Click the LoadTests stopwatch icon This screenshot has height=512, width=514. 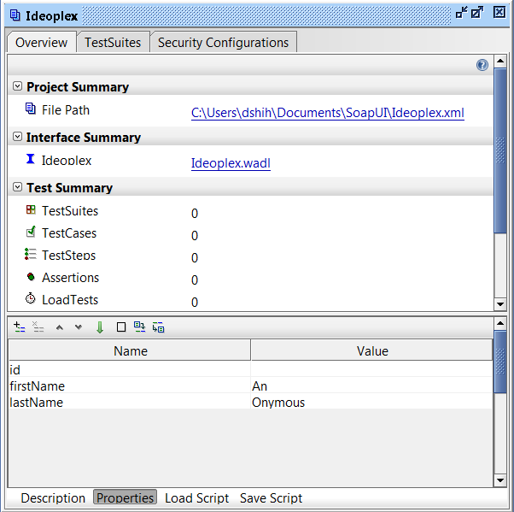coord(31,298)
